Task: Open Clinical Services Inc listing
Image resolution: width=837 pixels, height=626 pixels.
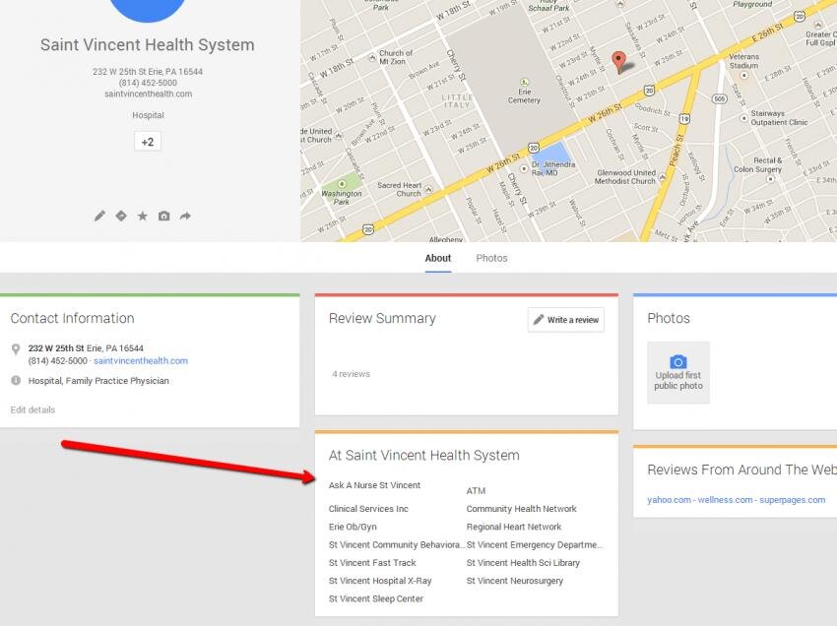Action: pyautogui.click(x=368, y=509)
